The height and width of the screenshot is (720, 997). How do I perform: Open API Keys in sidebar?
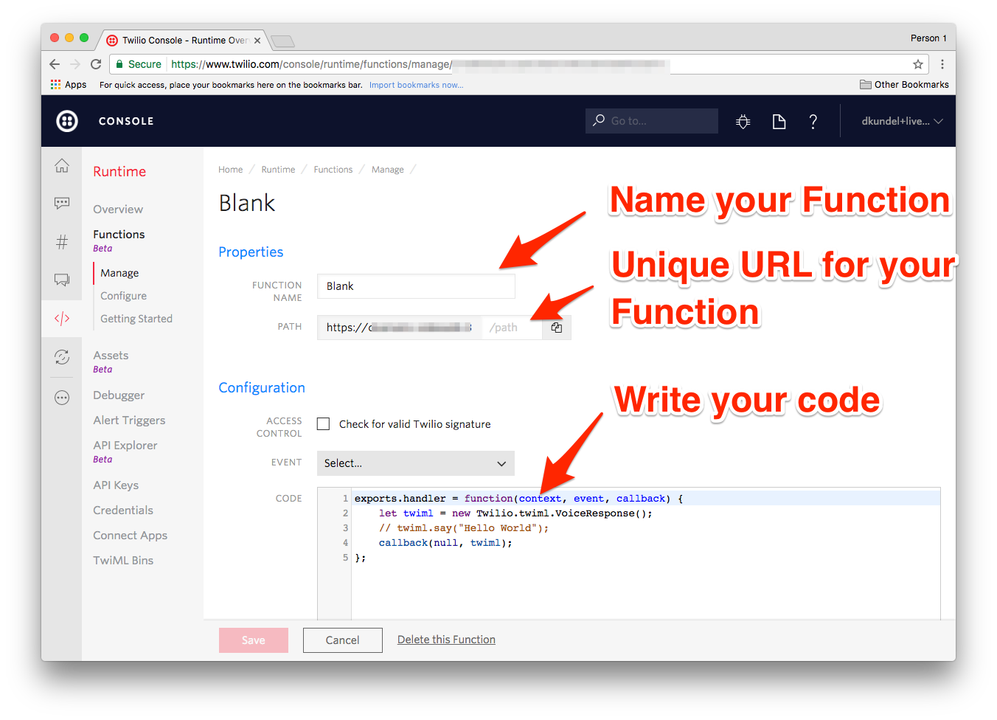(116, 485)
